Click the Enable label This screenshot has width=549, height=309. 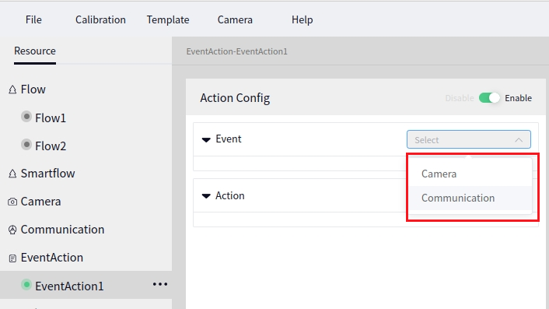pyautogui.click(x=518, y=98)
